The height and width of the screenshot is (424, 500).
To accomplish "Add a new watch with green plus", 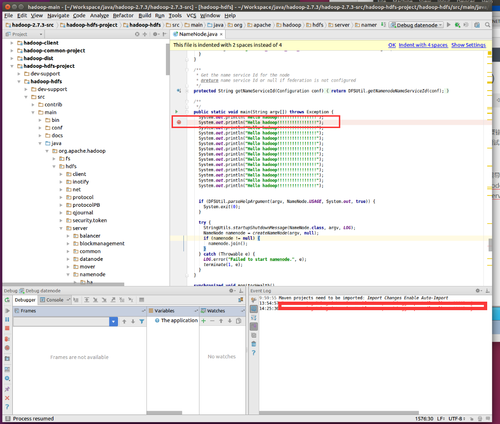I will (x=203, y=321).
